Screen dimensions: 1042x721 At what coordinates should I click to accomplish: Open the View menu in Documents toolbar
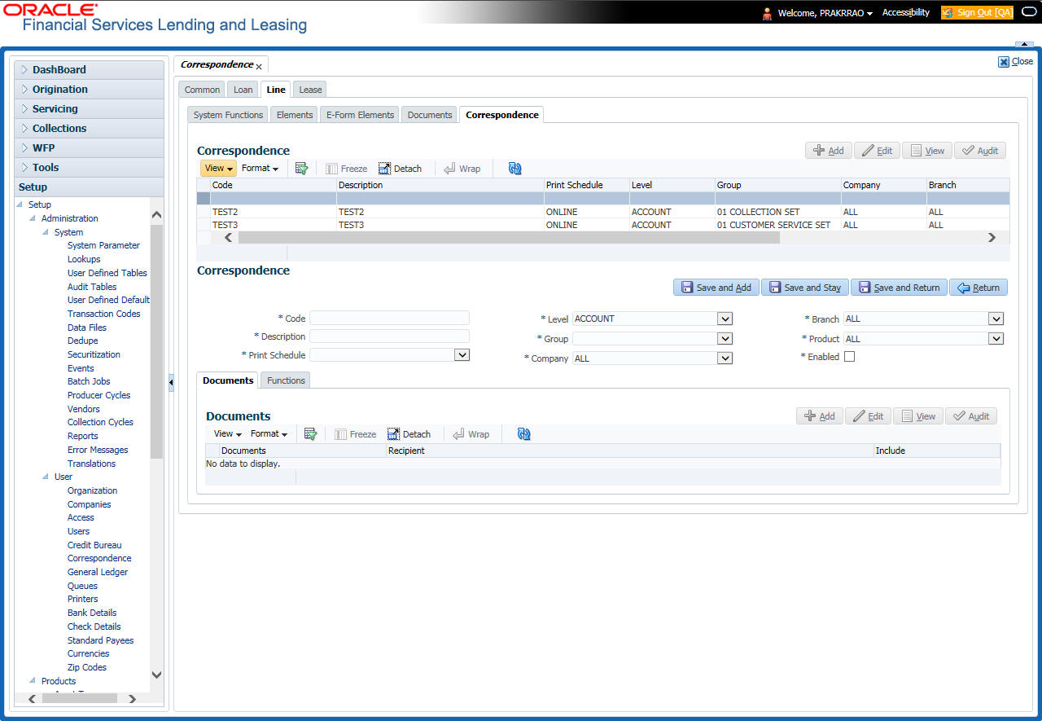tap(227, 434)
